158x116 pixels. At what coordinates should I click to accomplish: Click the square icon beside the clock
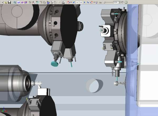point(122,2)
